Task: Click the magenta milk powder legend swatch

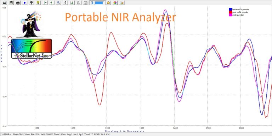Action: pos(231,15)
